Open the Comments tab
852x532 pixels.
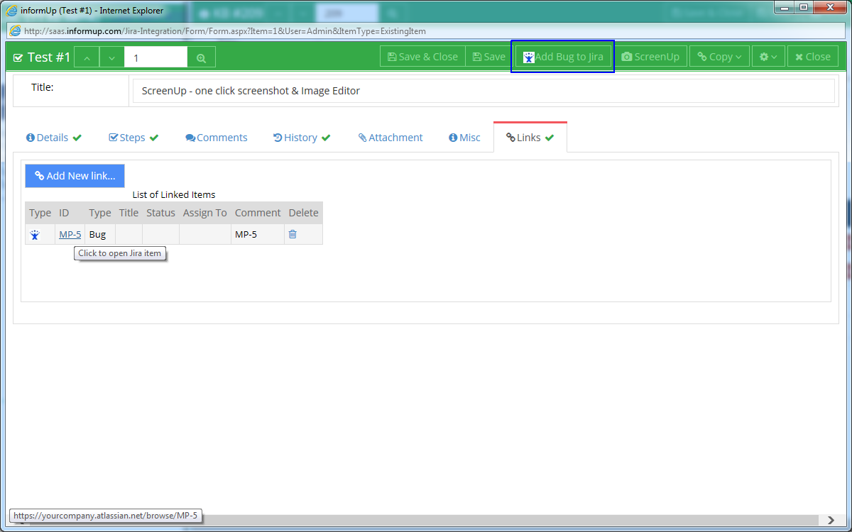click(x=217, y=138)
